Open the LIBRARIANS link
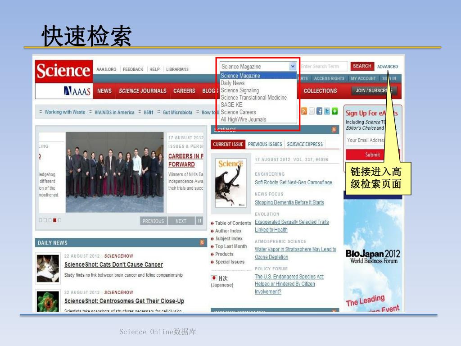 177,69
